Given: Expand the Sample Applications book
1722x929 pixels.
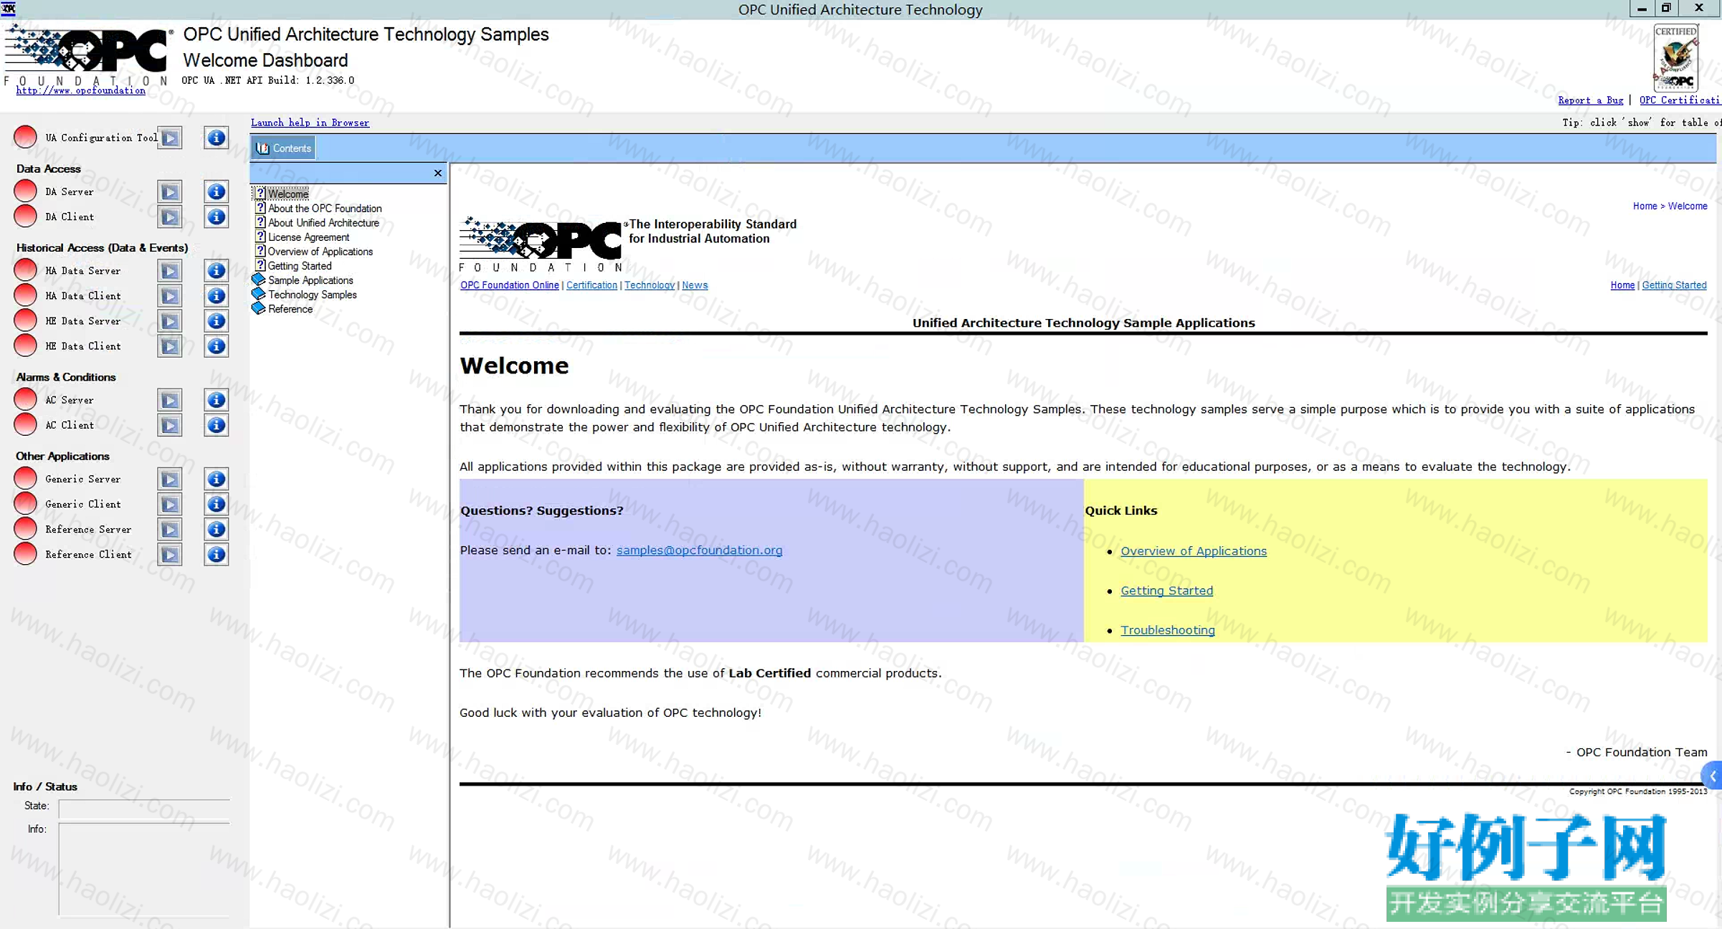Looking at the screenshot, I should (x=310, y=280).
